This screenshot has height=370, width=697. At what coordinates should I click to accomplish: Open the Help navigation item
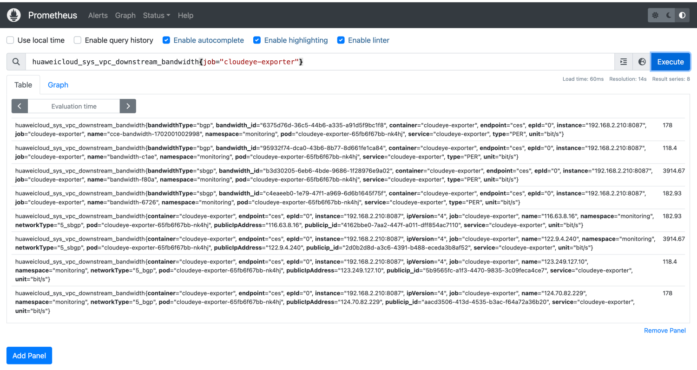coord(185,15)
